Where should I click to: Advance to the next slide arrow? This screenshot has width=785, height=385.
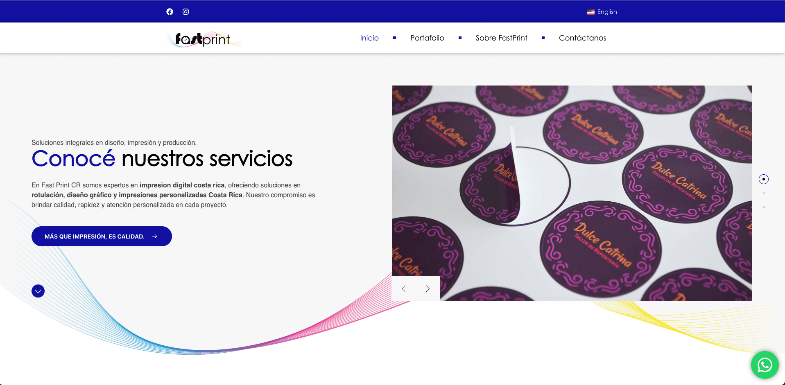click(428, 288)
